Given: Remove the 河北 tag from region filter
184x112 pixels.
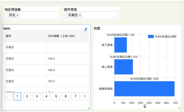Looking at the screenshot, I should click(x=17, y=15).
